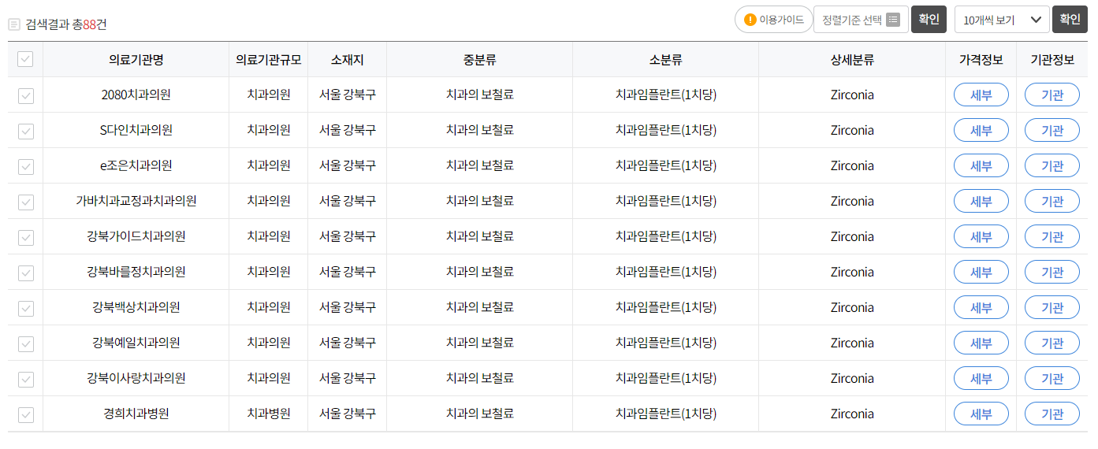This screenshot has width=1098, height=449.
Task: Click the 기관정보 column header
Action: click(1052, 60)
